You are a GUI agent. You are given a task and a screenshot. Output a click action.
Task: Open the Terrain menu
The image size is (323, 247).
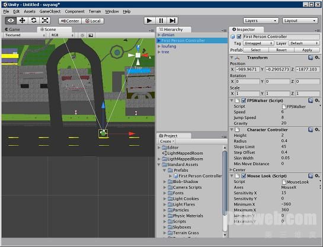95,11
